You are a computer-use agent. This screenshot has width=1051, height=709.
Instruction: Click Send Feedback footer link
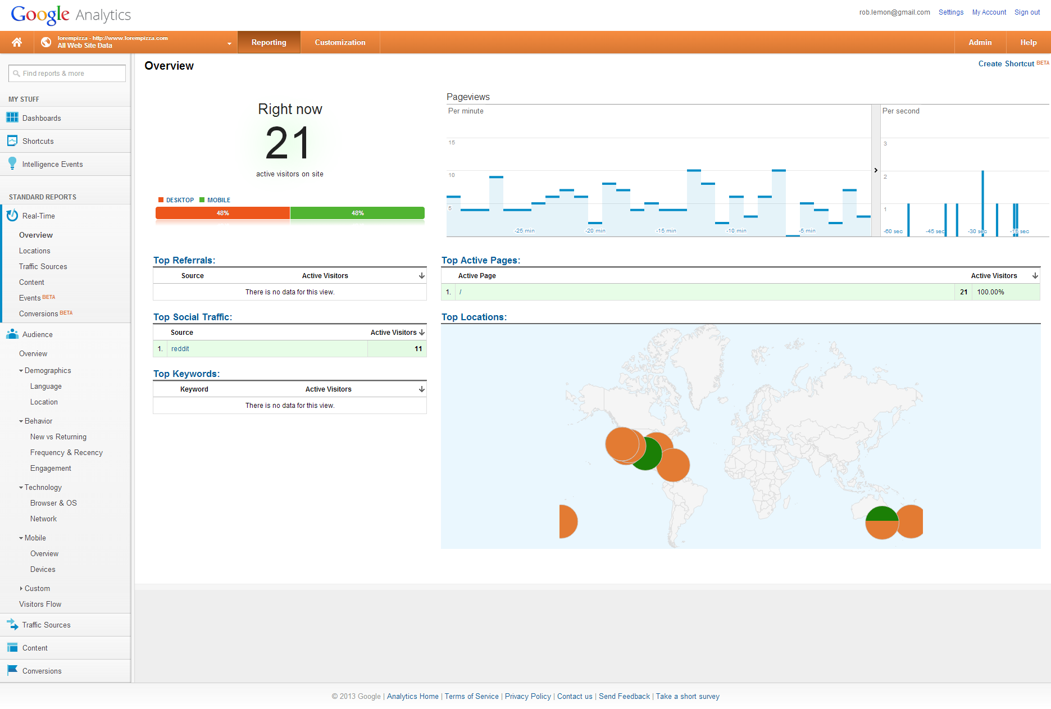tap(624, 697)
